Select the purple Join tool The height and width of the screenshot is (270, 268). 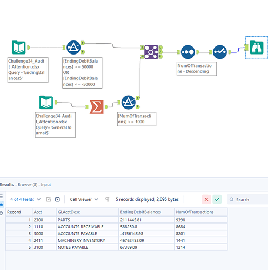coord(151,52)
